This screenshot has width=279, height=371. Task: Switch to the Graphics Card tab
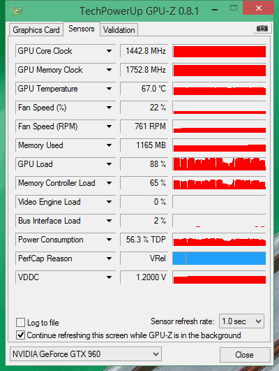[x=36, y=30]
